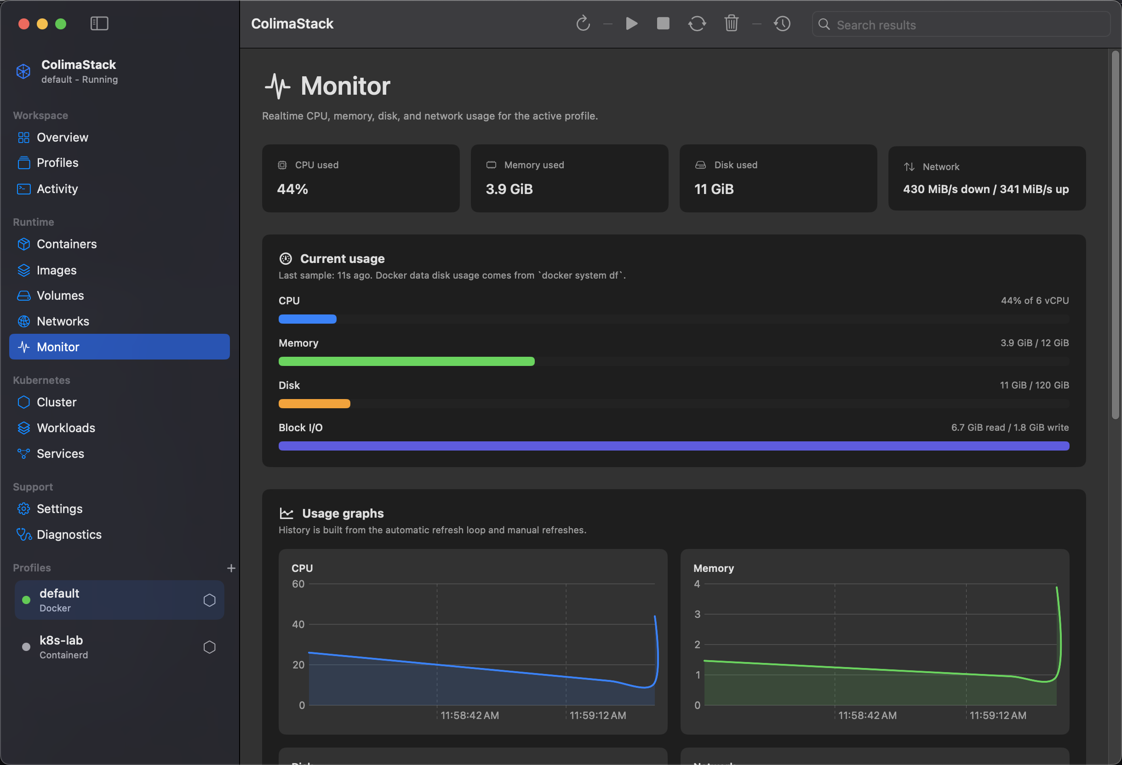Toggle the sidebar panel icon
The width and height of the screenshot is (1122, 765).
click(x=99, y=23)
